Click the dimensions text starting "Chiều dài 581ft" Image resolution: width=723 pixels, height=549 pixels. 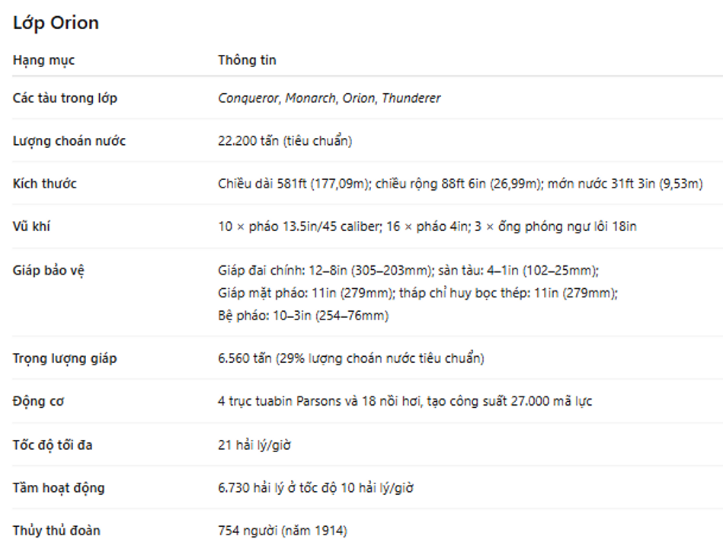click(459, 184)
